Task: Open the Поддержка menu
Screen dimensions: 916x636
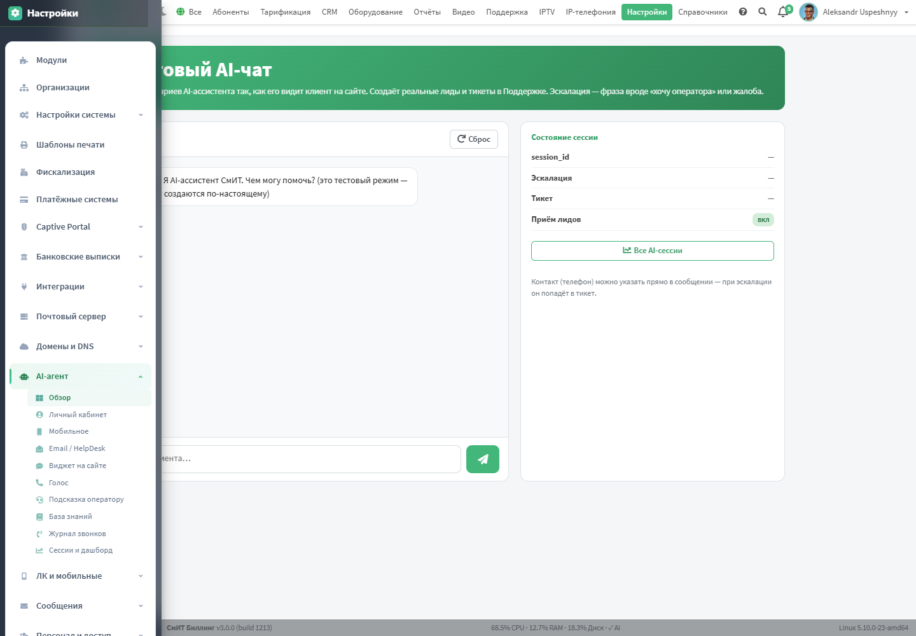Action: (507, 12)
